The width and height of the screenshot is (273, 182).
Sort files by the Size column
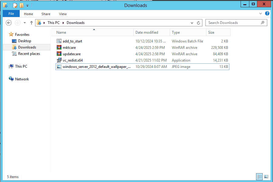[x=218, y=32]
